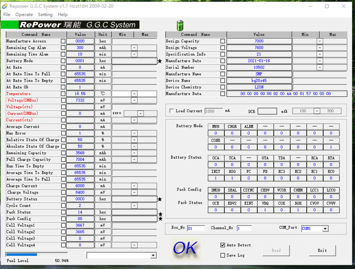355x269 pixels.
Task: Click the minus button in Charge Voltage row
Action: tap(134, 193)
